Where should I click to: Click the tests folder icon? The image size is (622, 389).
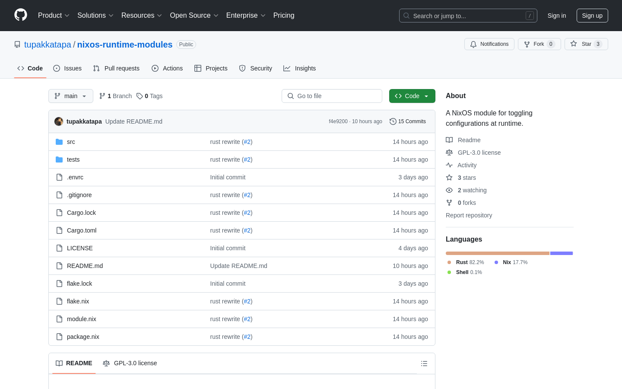59,159
